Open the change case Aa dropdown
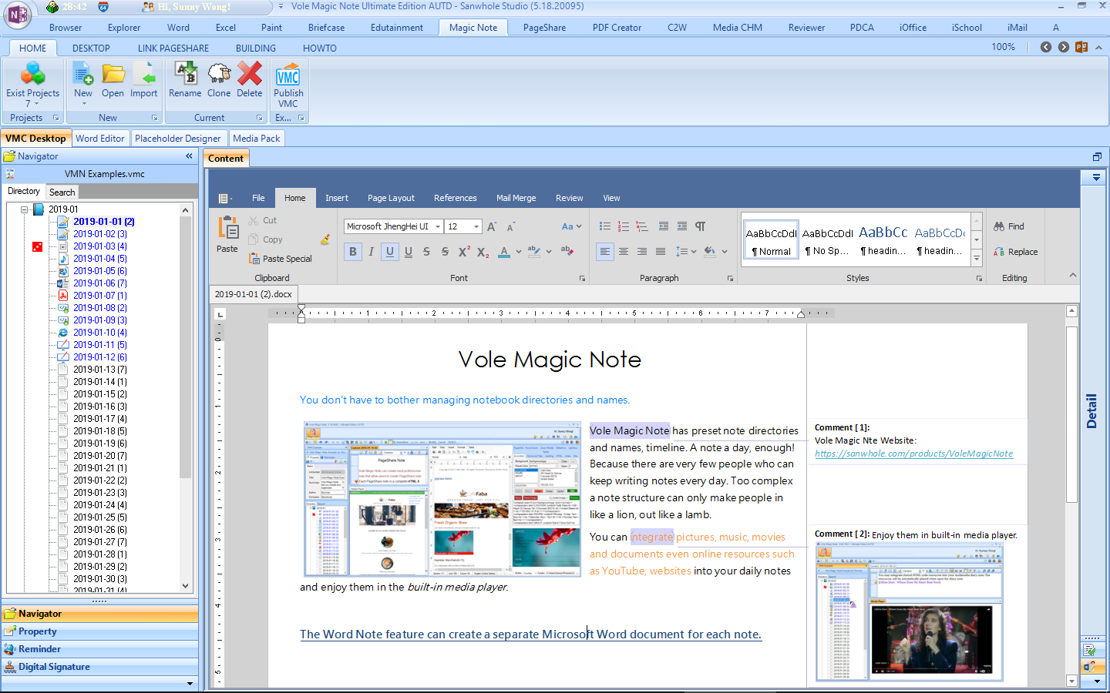1110x693 pixels. [x=572, y=226]
